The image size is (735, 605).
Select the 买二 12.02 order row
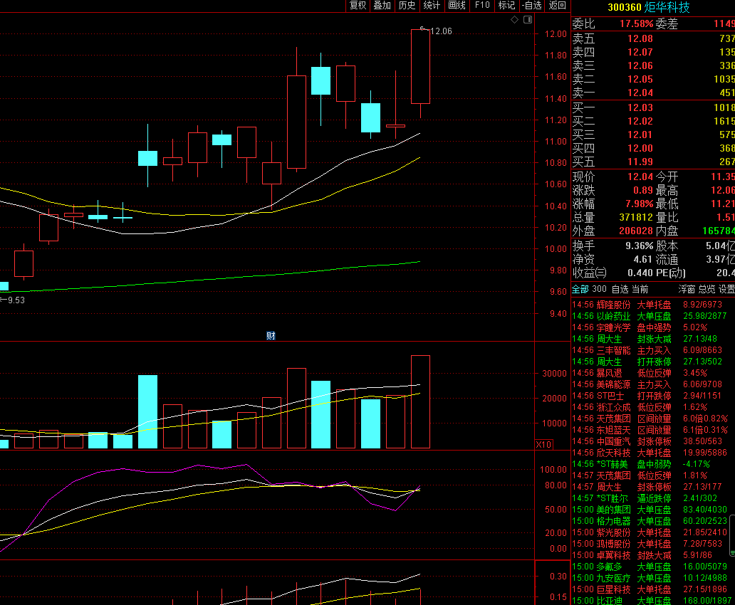click(653, 122)
